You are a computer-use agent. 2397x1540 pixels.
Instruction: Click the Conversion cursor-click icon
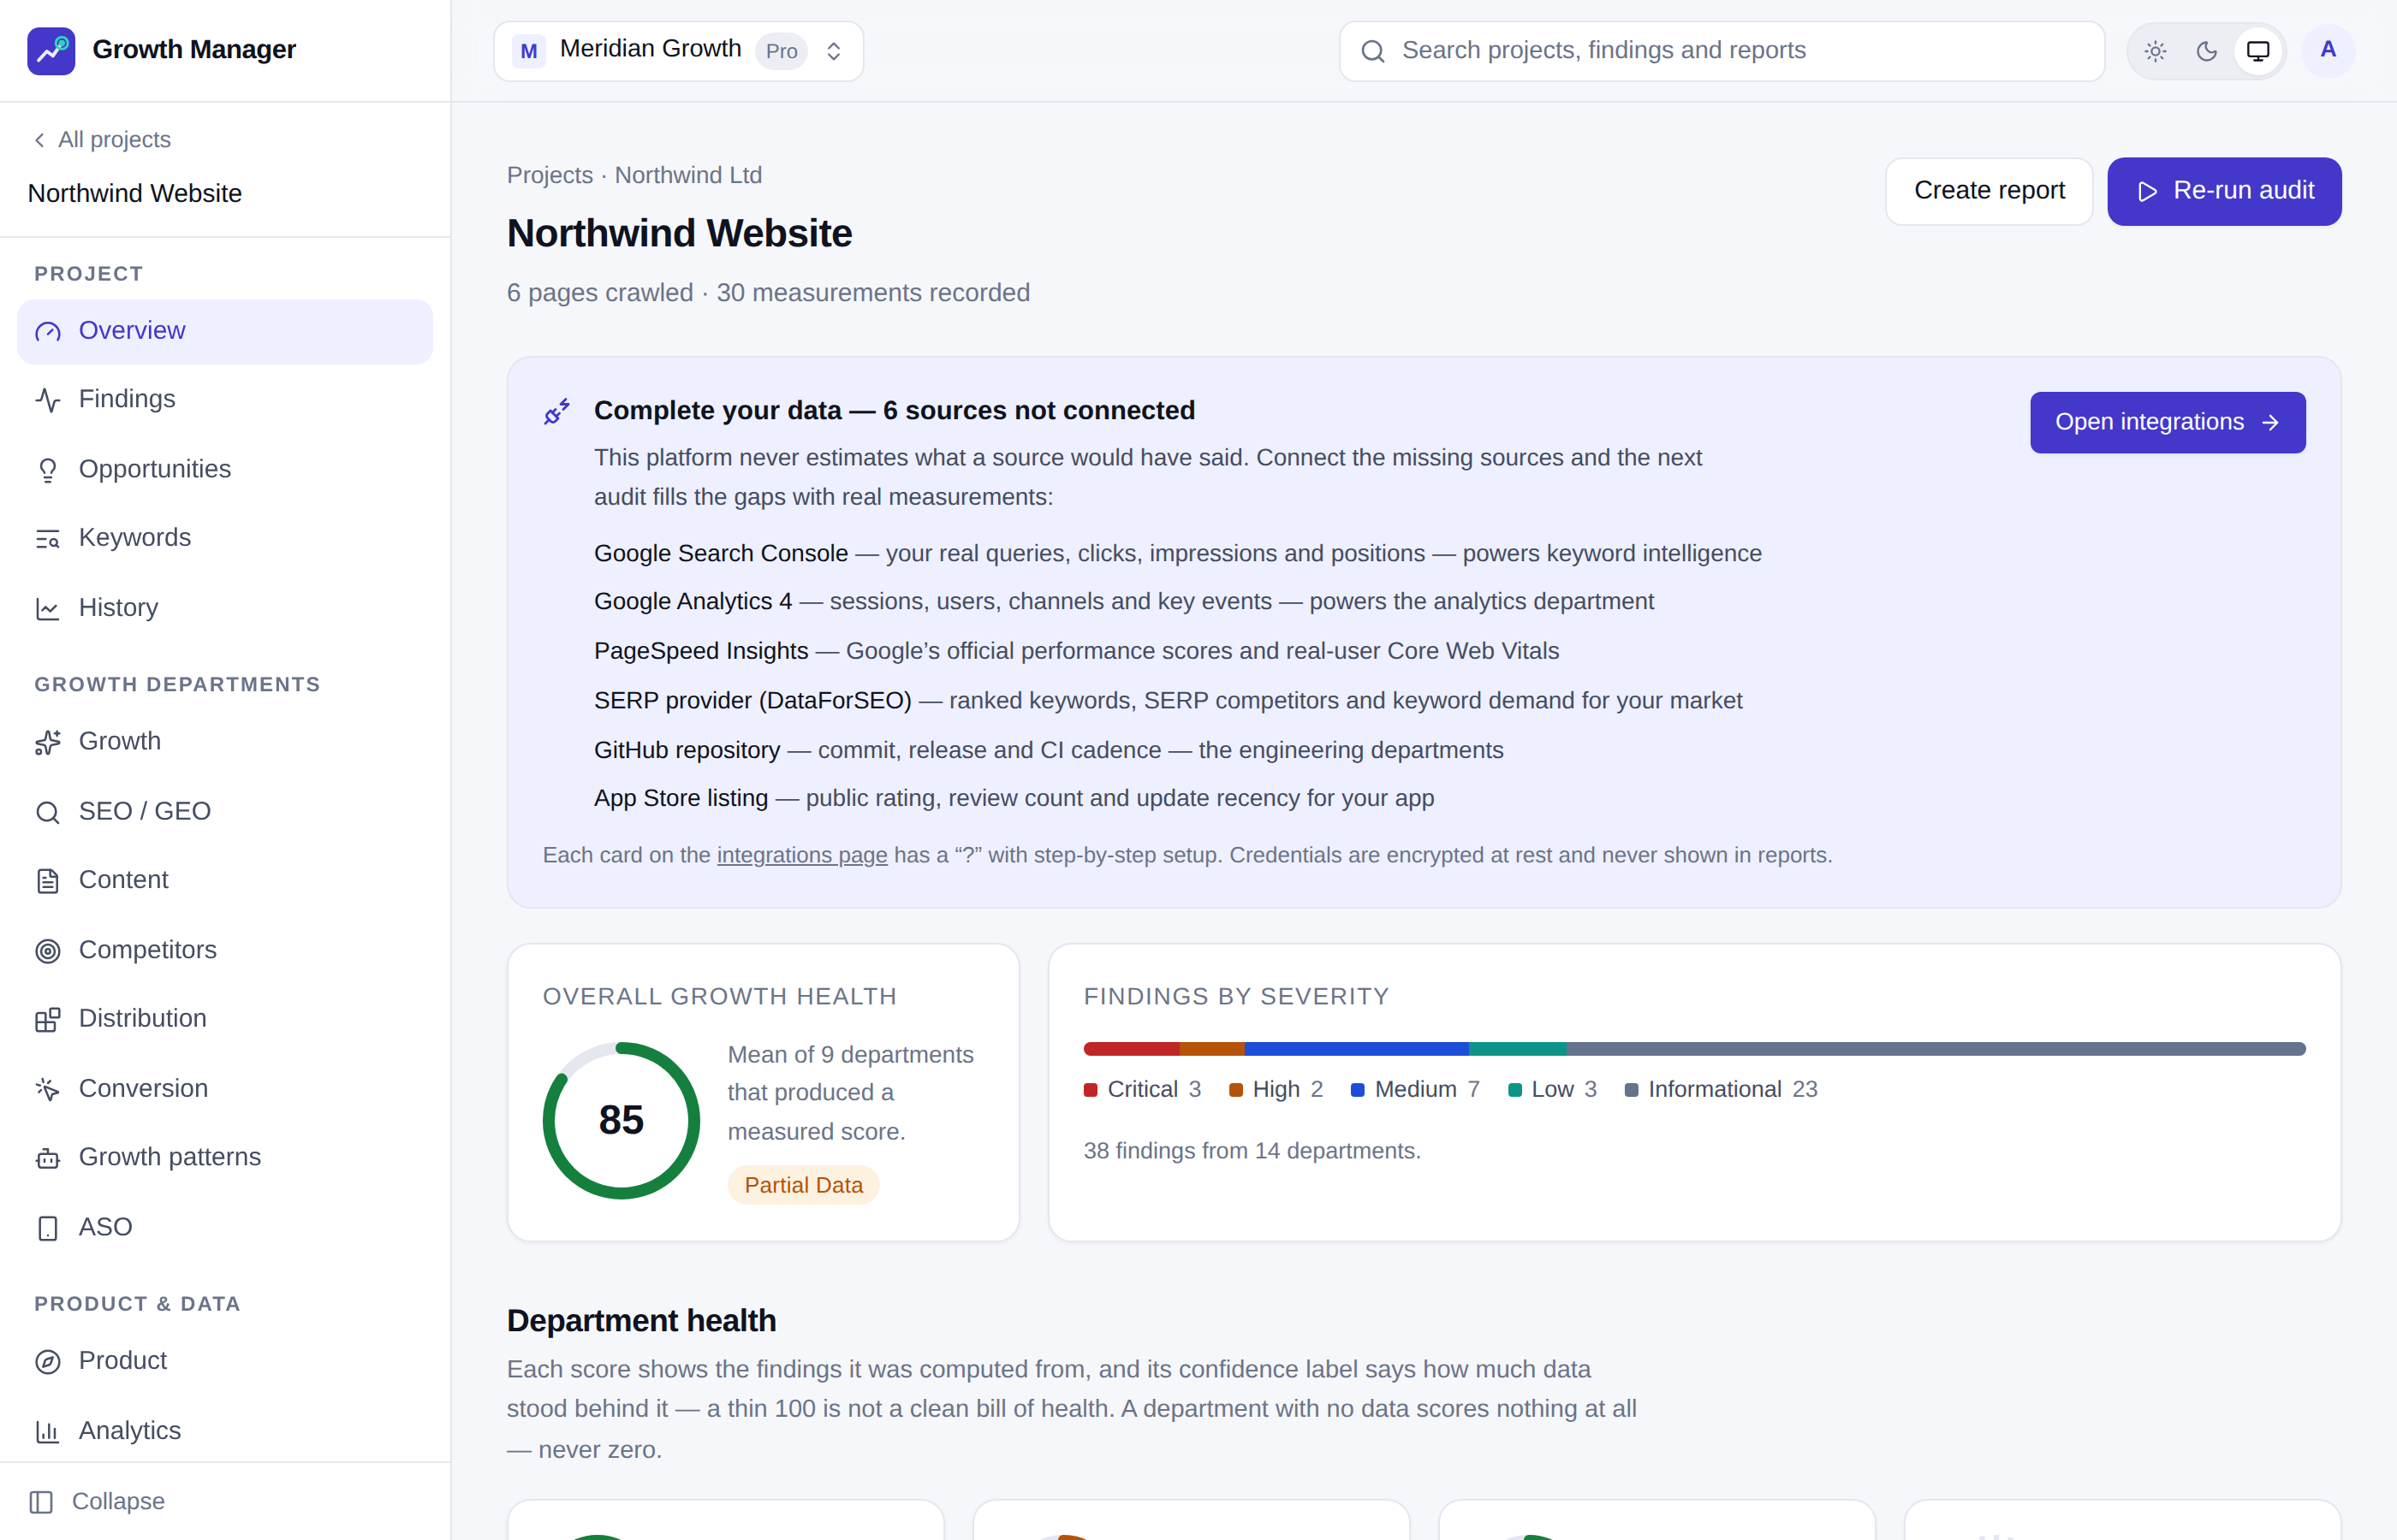tap(48, 1089)
